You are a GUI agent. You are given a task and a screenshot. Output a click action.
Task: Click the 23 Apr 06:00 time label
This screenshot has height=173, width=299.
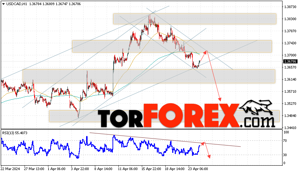point(198,169)
